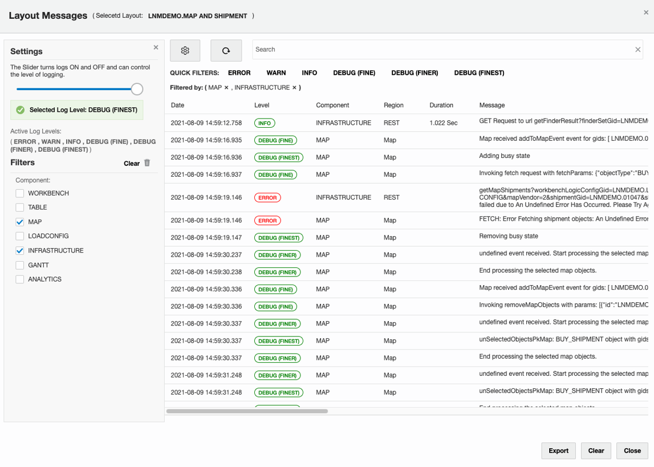Image resolution: width=654 pixels, height=467 pixels.
Task: Click the log level slider handle
Action: point(137,89)
